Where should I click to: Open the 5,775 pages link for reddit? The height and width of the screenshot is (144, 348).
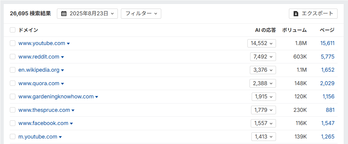pos(327,57)
